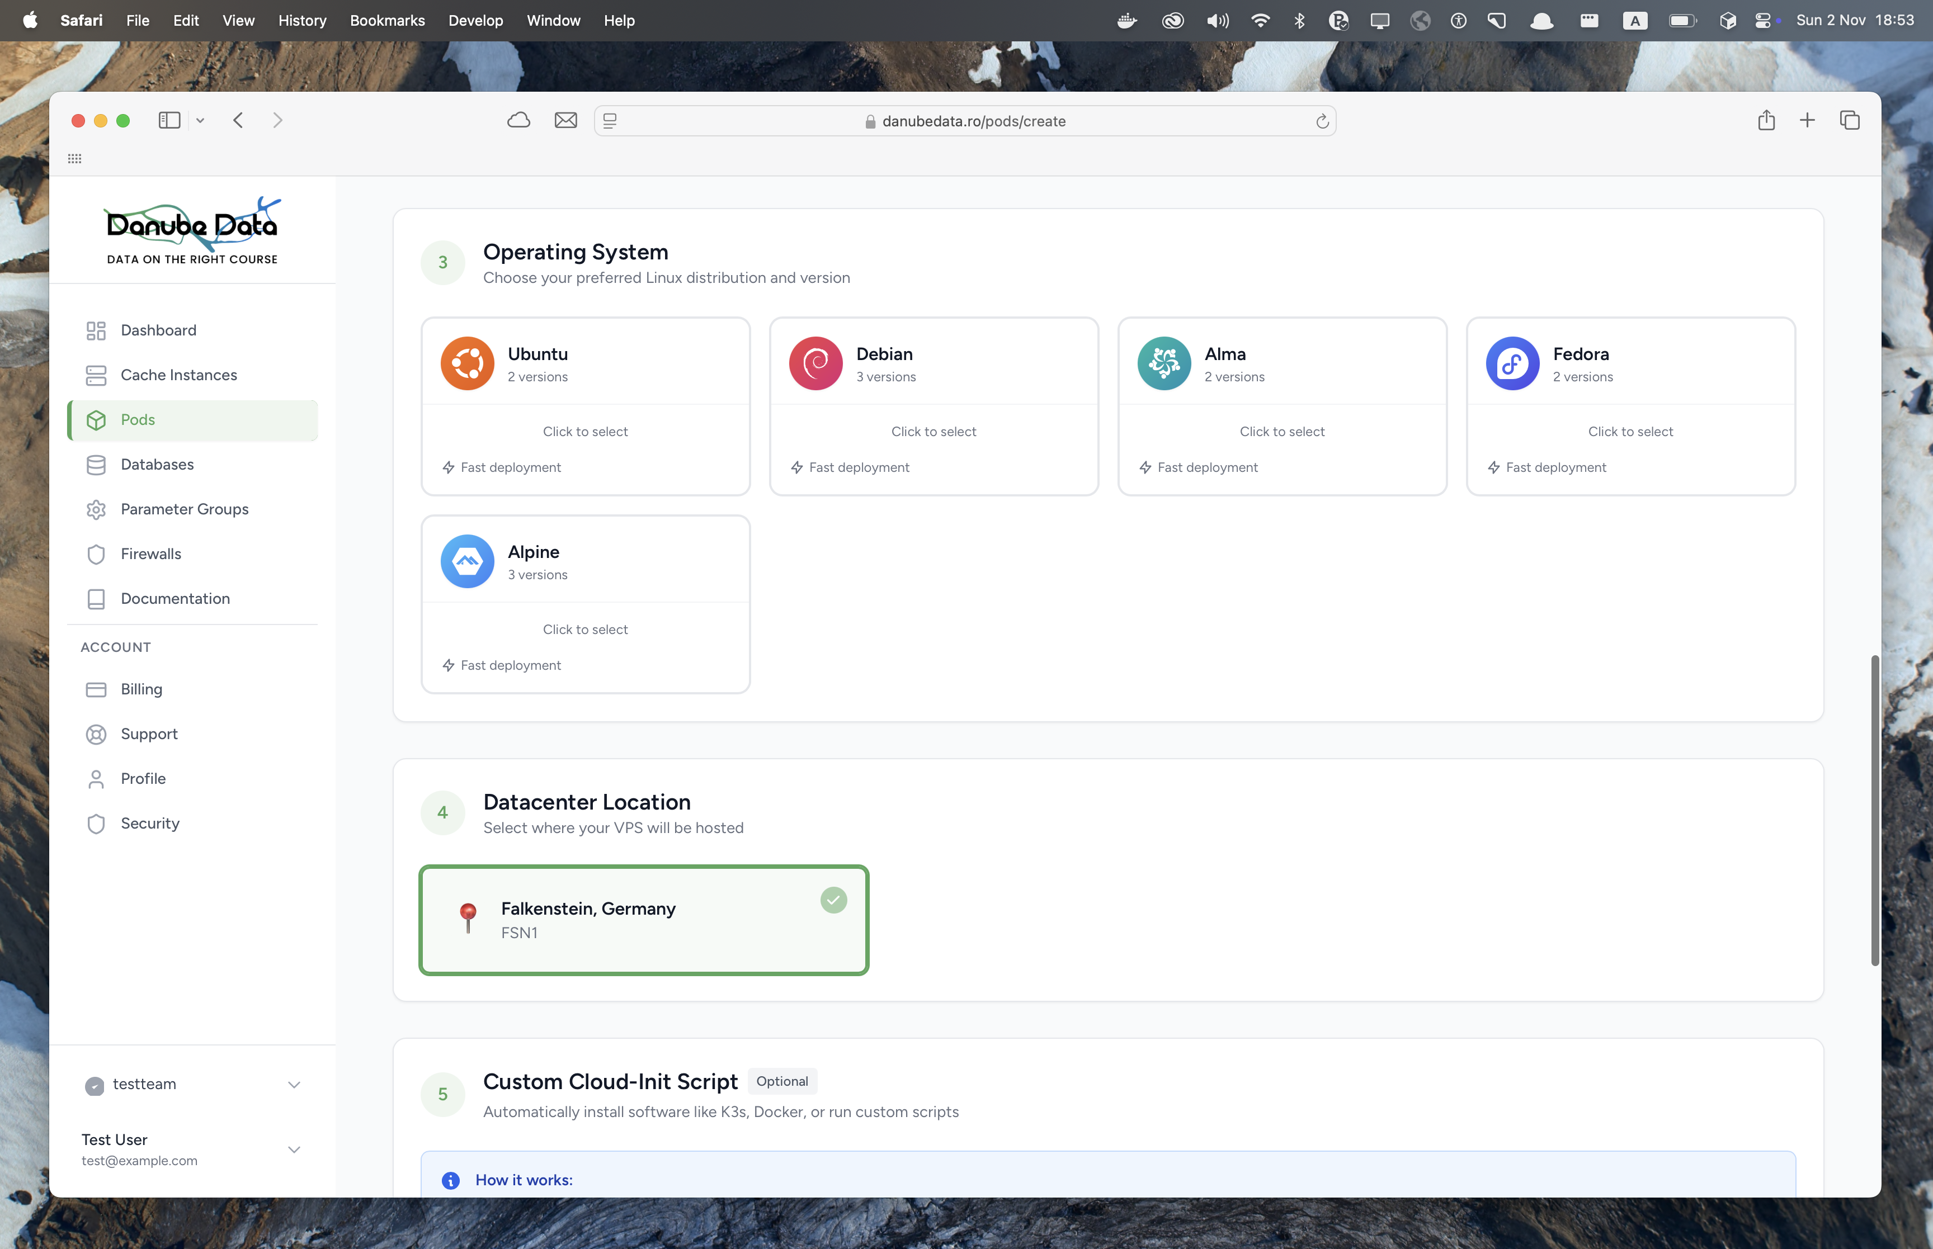Open the tab group chevron next to sidebar button
This screenshot has width=1933, height=1249.
click(200, 120)
